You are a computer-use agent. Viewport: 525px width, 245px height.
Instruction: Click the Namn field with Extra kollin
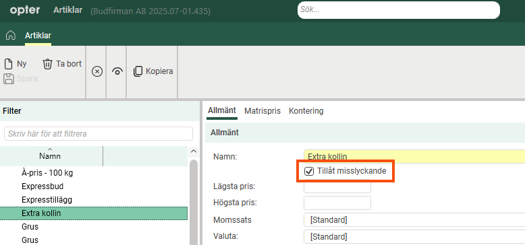coord(414,156)
